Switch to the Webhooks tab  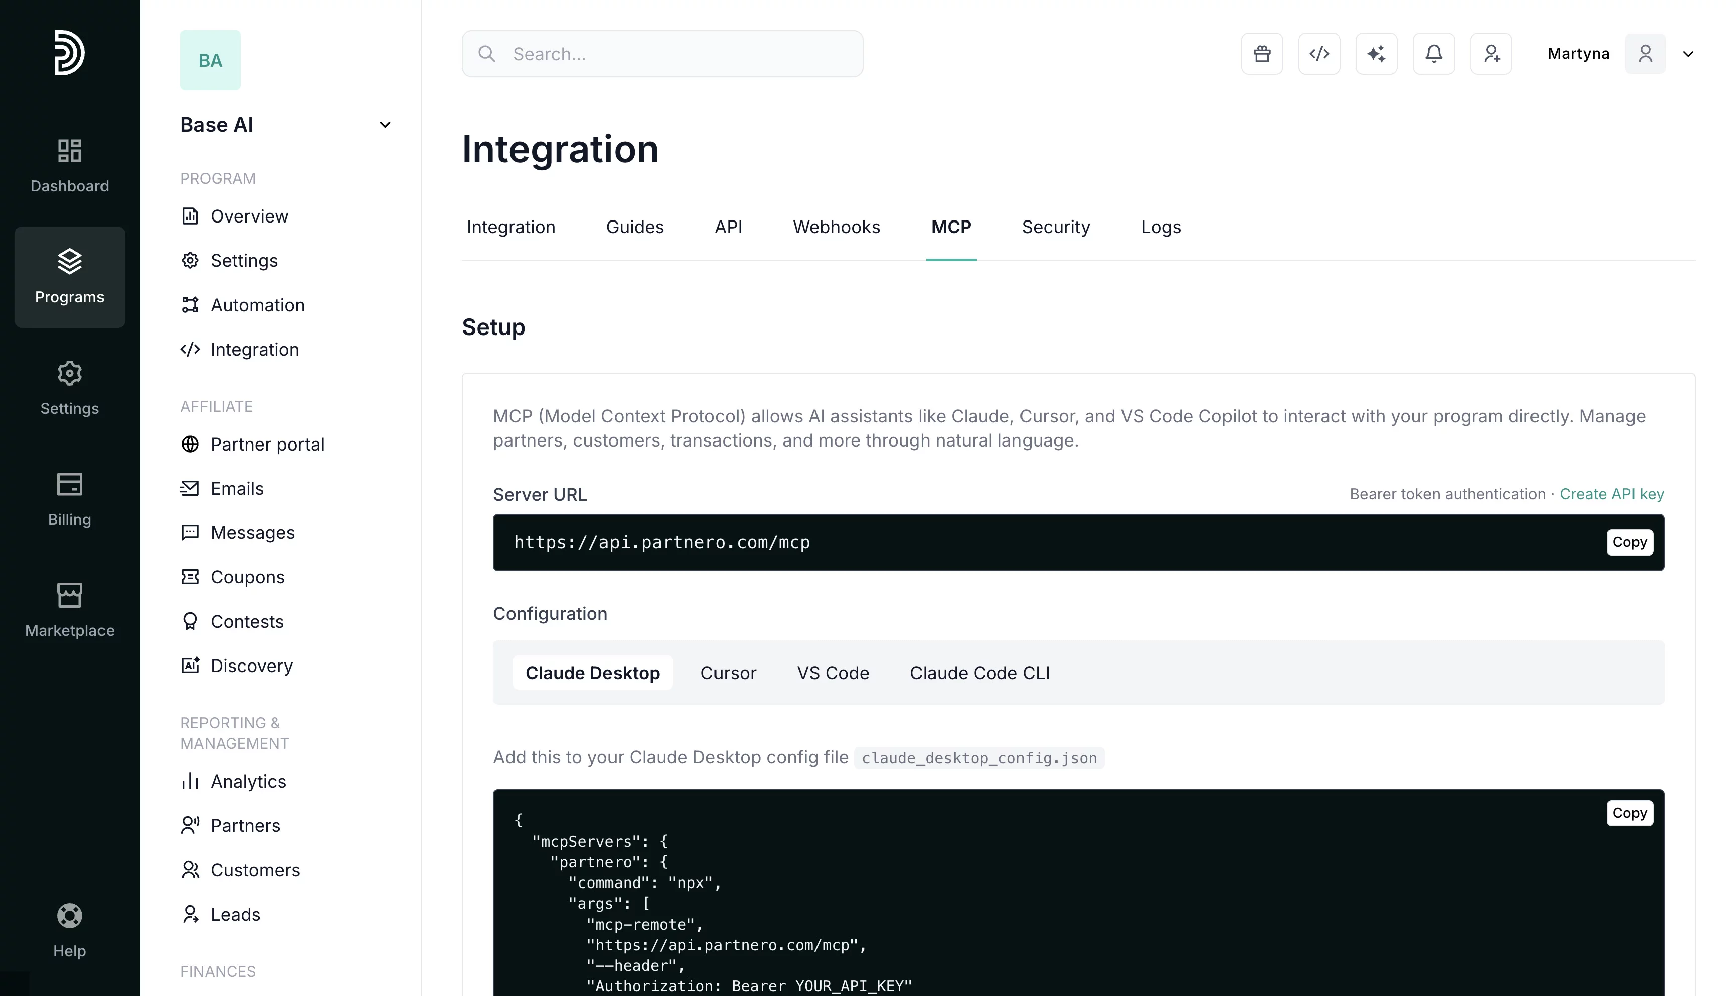click(x=836, y=227)
